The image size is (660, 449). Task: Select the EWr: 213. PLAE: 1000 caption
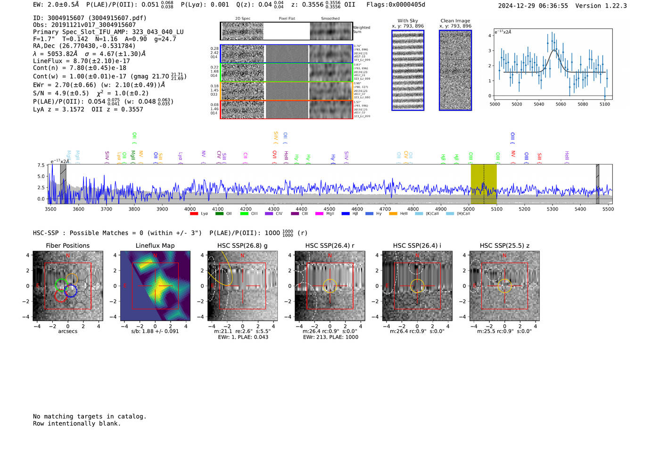330,337
